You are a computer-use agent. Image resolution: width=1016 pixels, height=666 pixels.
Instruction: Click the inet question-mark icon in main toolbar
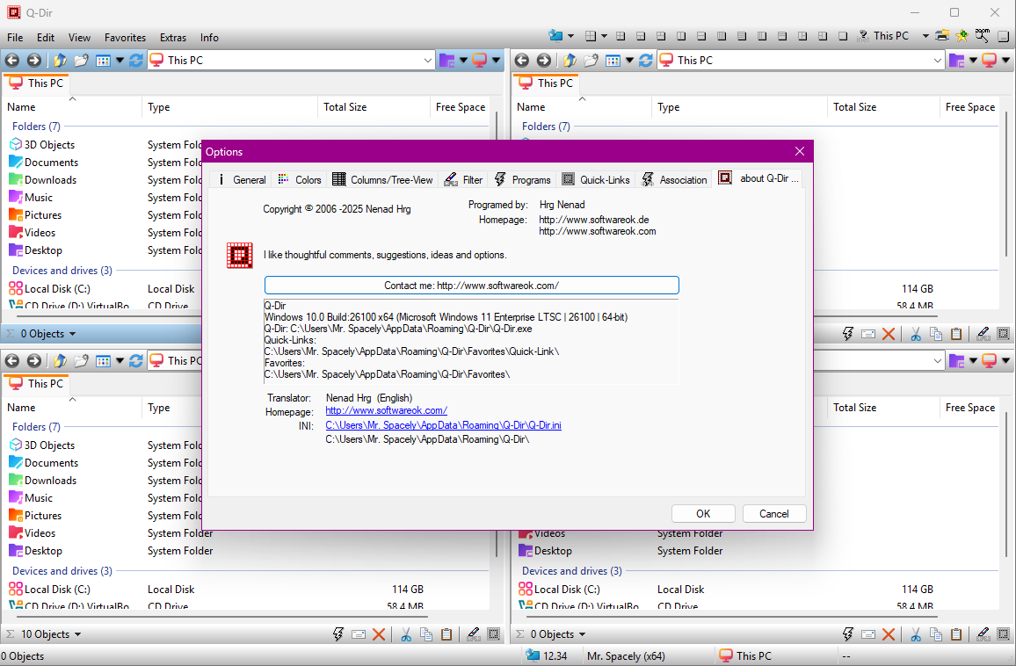862,36
